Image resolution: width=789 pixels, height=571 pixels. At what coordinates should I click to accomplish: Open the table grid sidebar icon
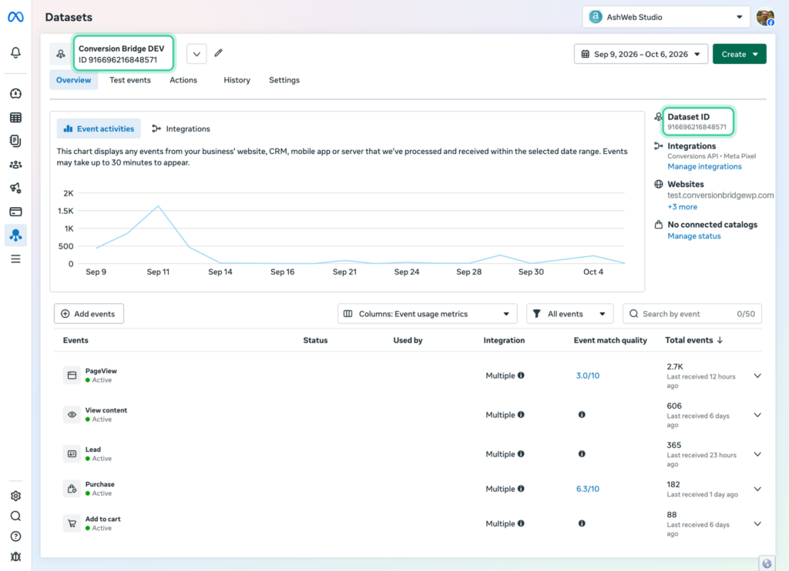[x=15, y=118]
